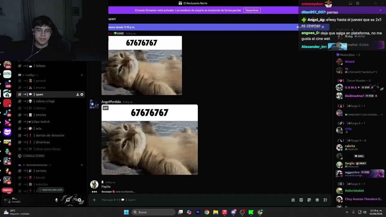Open AngelPerdido's user profile name
386x217 pixels.
[111, 102]
